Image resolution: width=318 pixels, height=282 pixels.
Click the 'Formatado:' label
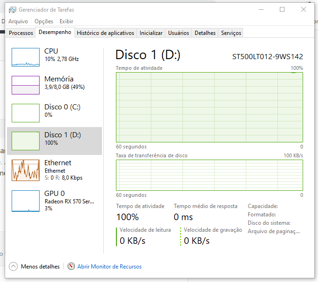262,215
